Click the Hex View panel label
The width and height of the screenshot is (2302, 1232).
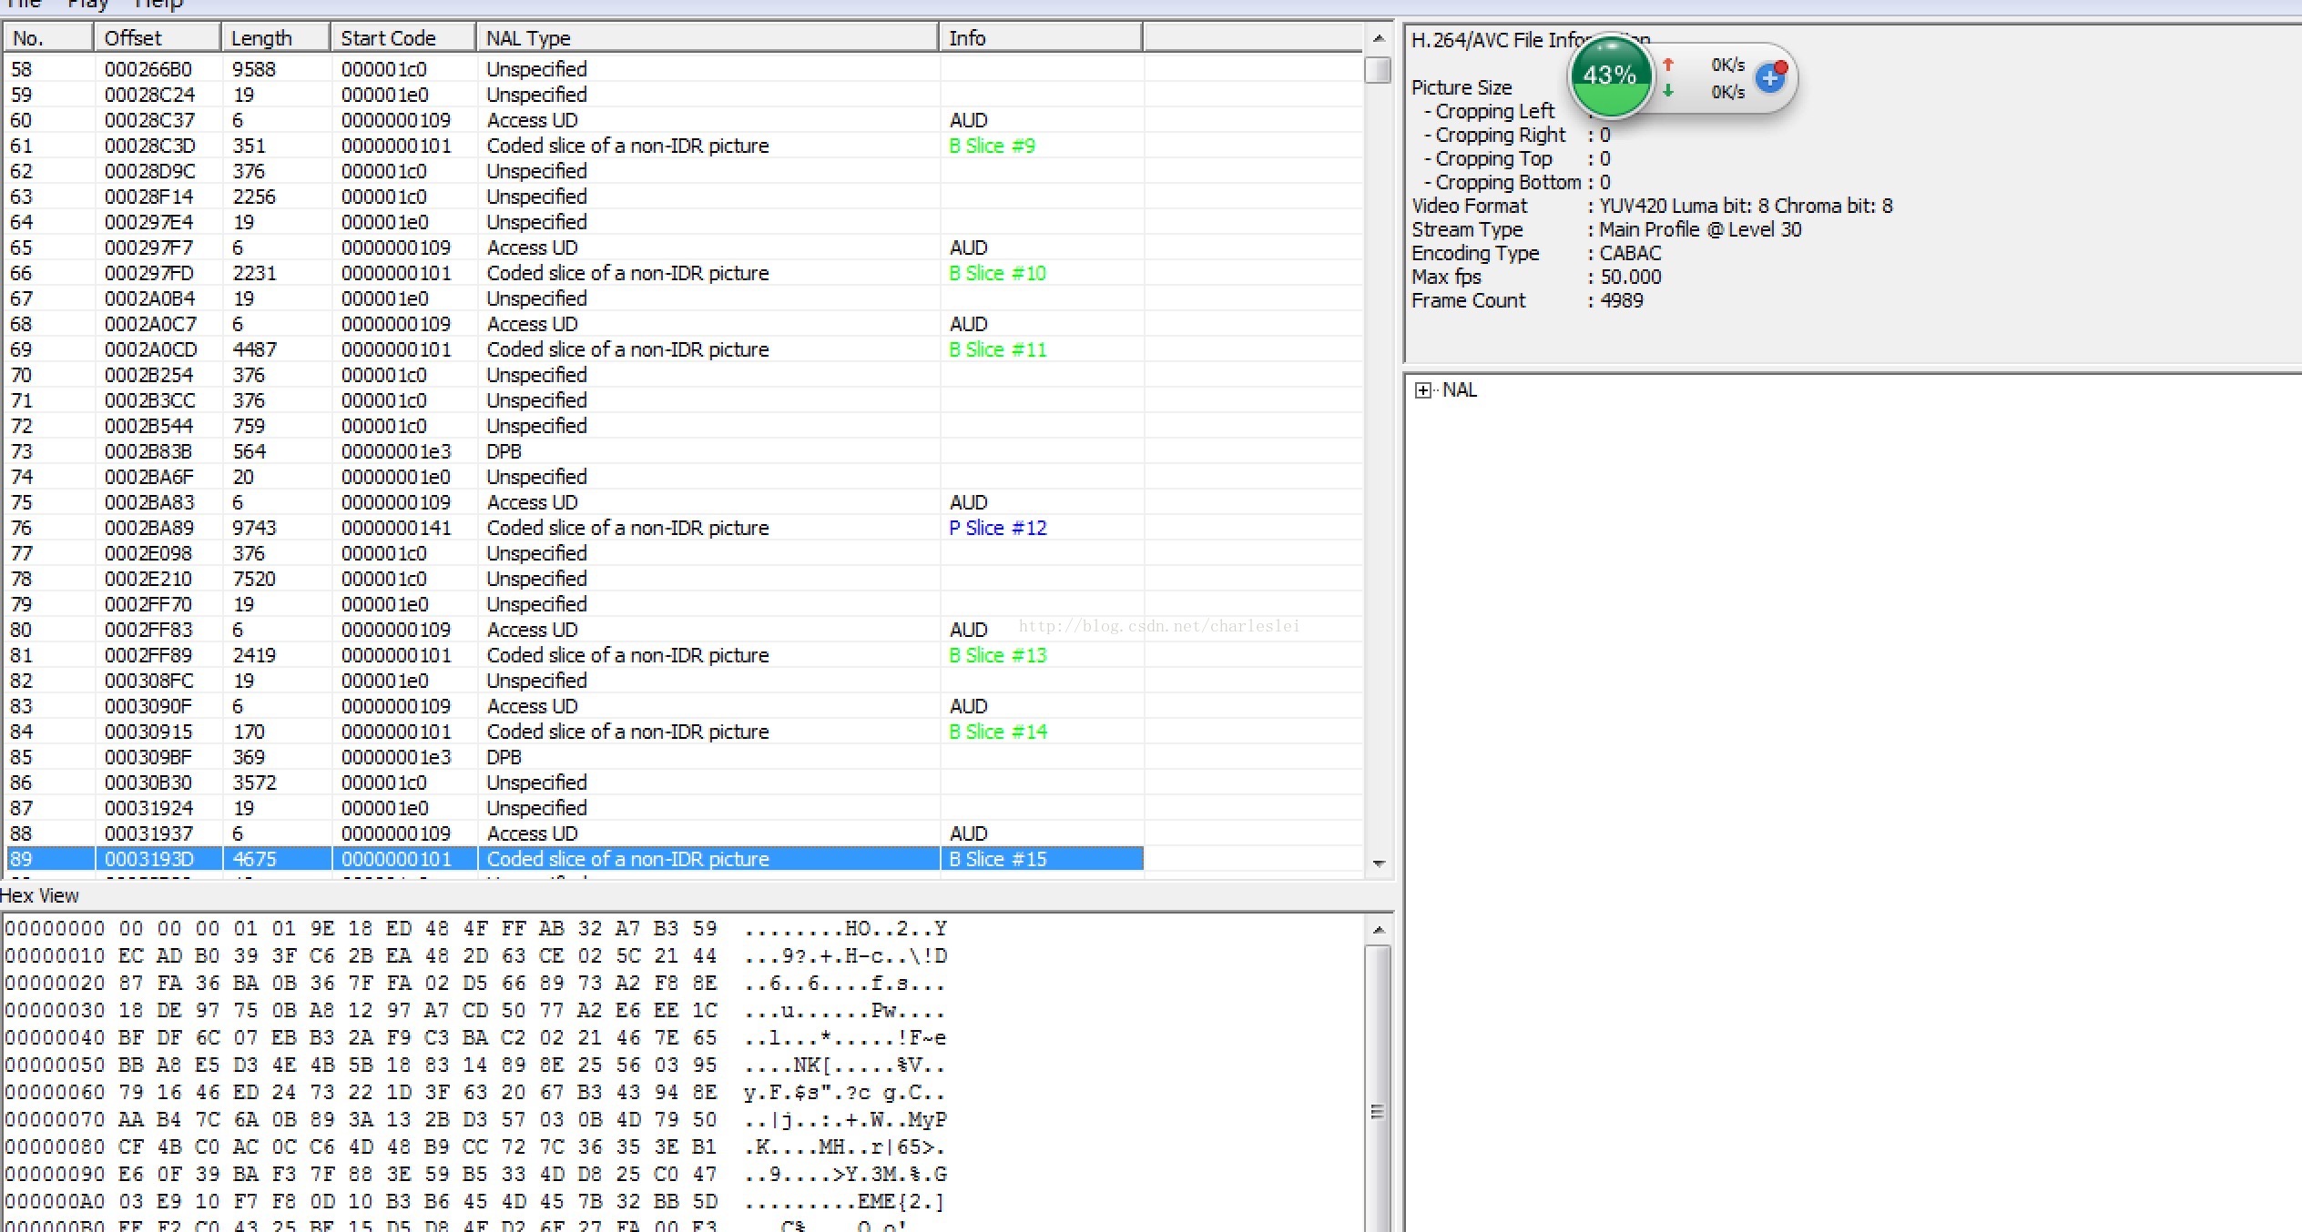click(40, 895)
